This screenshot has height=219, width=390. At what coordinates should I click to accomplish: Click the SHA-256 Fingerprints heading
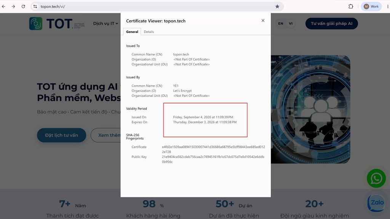click(x=135, y=136)
